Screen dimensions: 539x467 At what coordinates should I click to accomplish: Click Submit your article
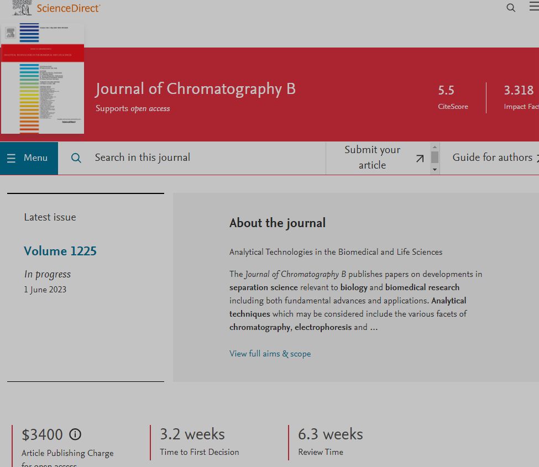point(373,158)
